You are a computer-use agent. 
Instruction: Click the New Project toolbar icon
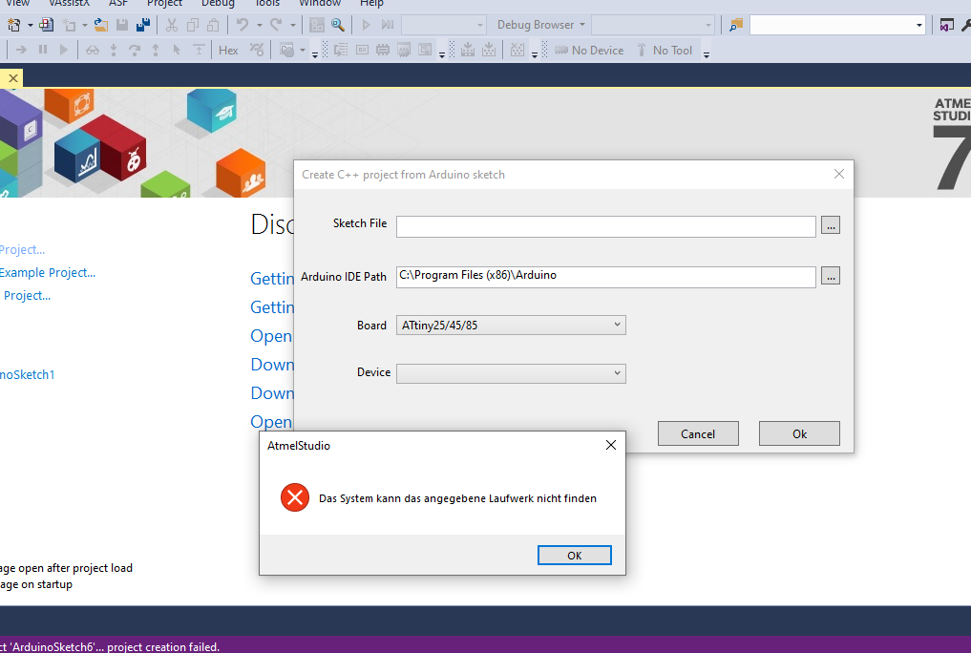13,25
